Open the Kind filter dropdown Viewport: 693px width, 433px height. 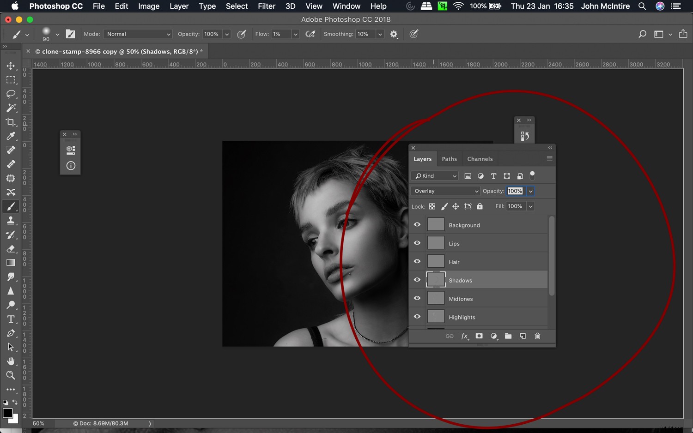434,176
